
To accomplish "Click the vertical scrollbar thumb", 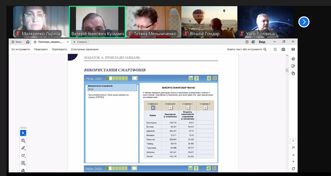I will click(287, 70).
